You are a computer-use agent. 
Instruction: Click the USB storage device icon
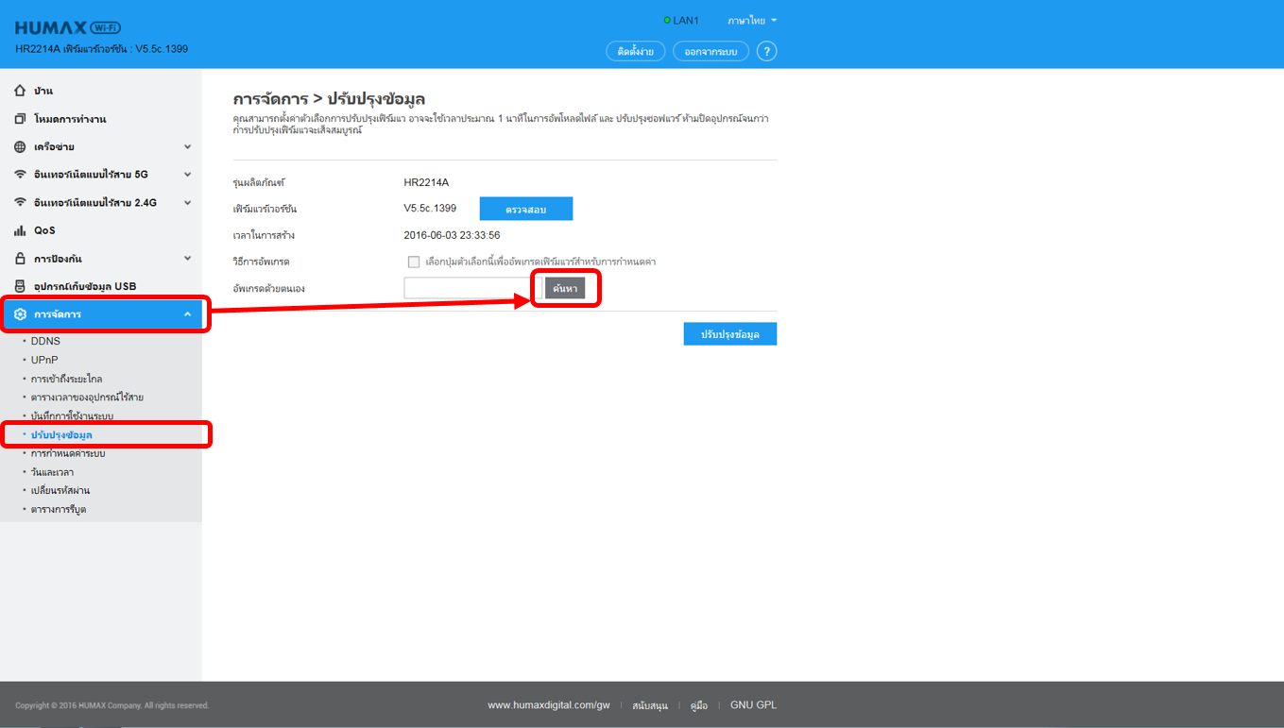click(x=20, y=286)
